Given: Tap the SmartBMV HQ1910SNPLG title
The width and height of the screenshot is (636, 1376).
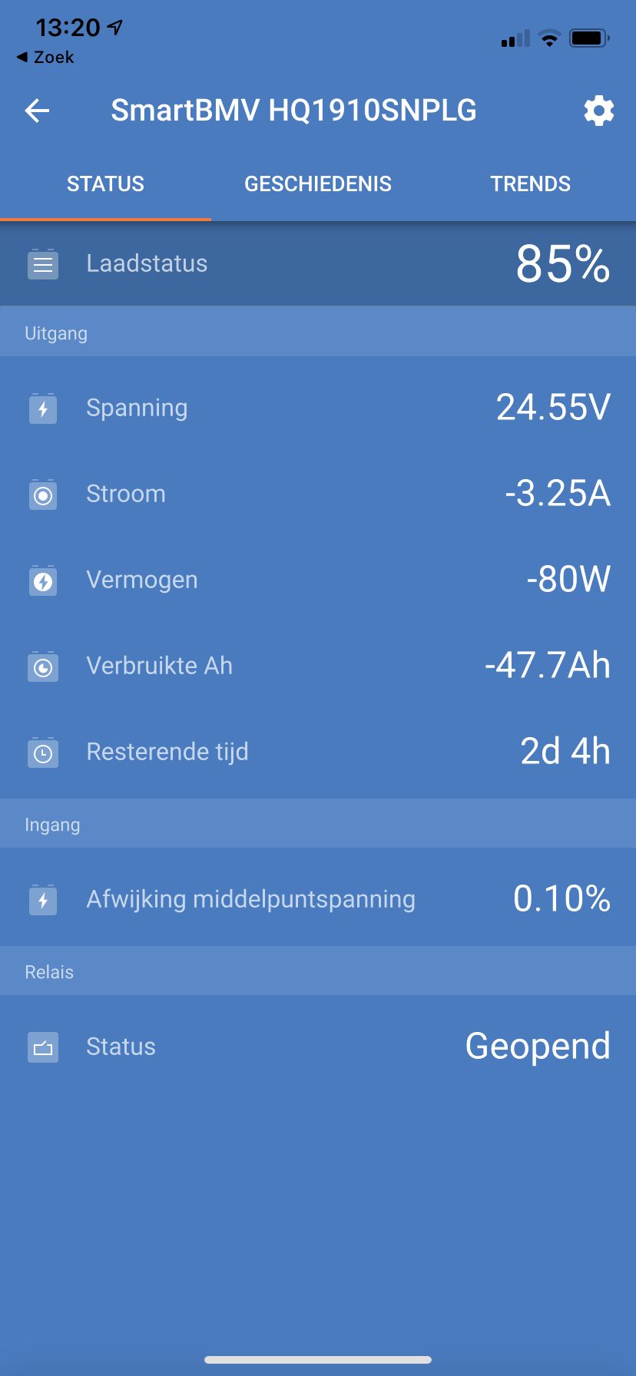Looking at the screenshot, I should [293, 111].
